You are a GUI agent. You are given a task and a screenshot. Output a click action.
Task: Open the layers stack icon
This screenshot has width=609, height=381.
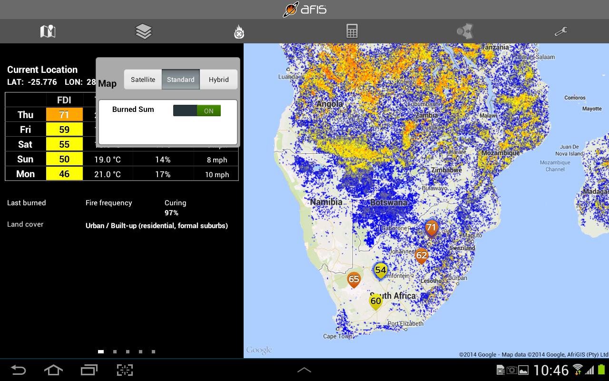pos(143,31)
